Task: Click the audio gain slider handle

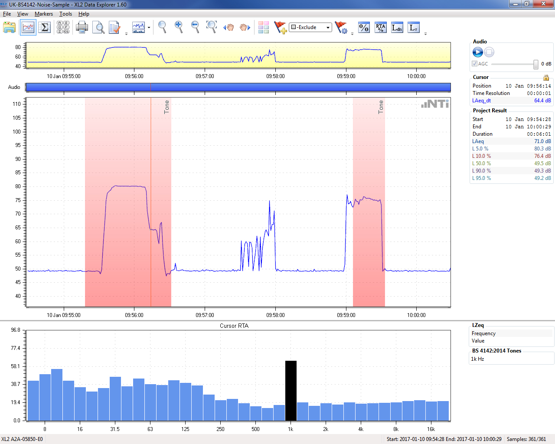Action: [x=536, y=64]
